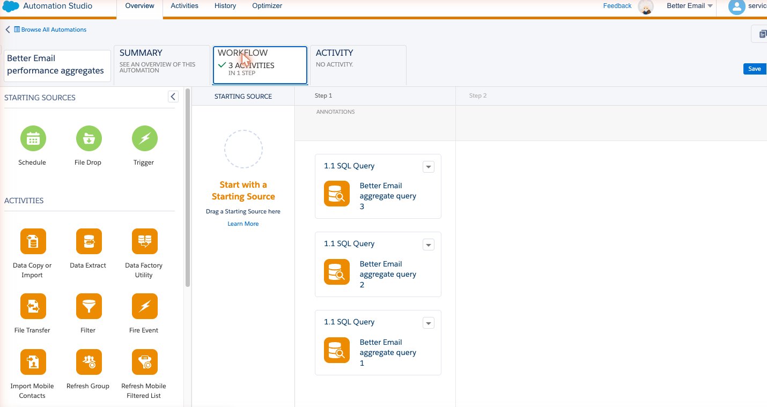Click the Fire Event activity icon
767x407 pixels.
(145, 306)
